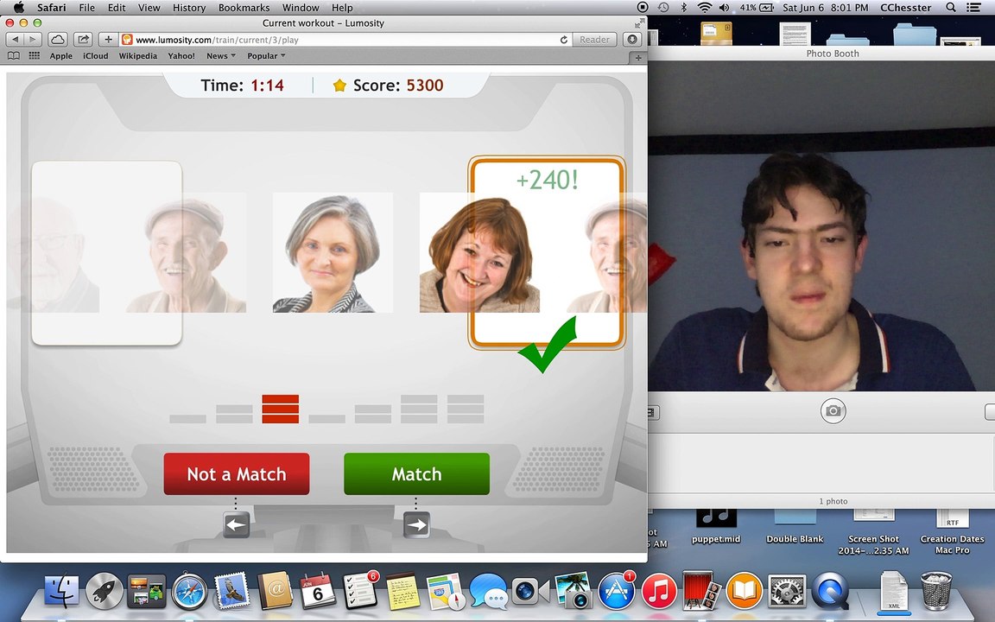995x622 pixels.
Task: Open the File menu
Action: (87, 8)
